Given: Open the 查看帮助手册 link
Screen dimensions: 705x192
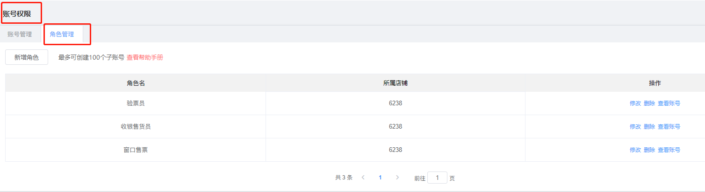Looking at the screenshot, I should pyautogui.click(x=145, y=57).
